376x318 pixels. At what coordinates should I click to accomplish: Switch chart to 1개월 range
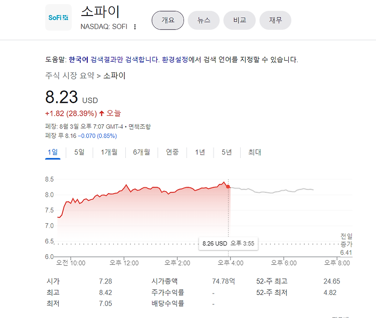pyautogui.click(x=109, y=152)
